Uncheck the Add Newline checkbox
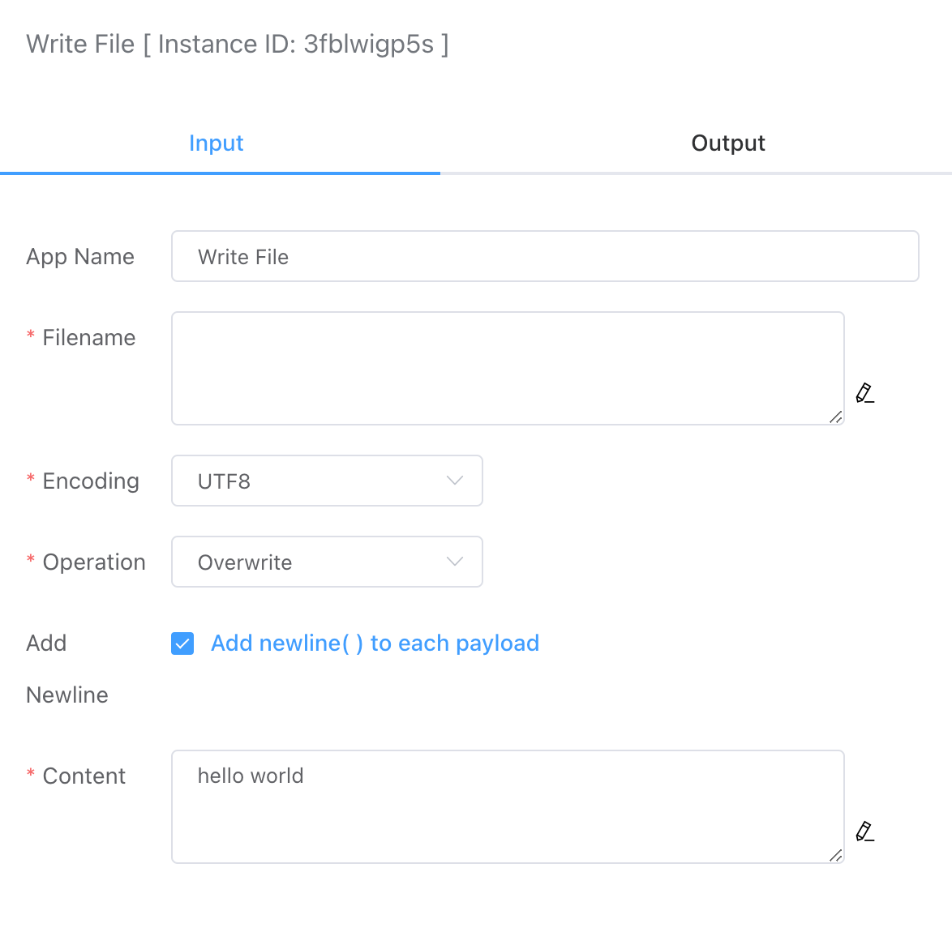Image resolution: width=952 pixels, height=932 pixels. (x=182, y=643)
